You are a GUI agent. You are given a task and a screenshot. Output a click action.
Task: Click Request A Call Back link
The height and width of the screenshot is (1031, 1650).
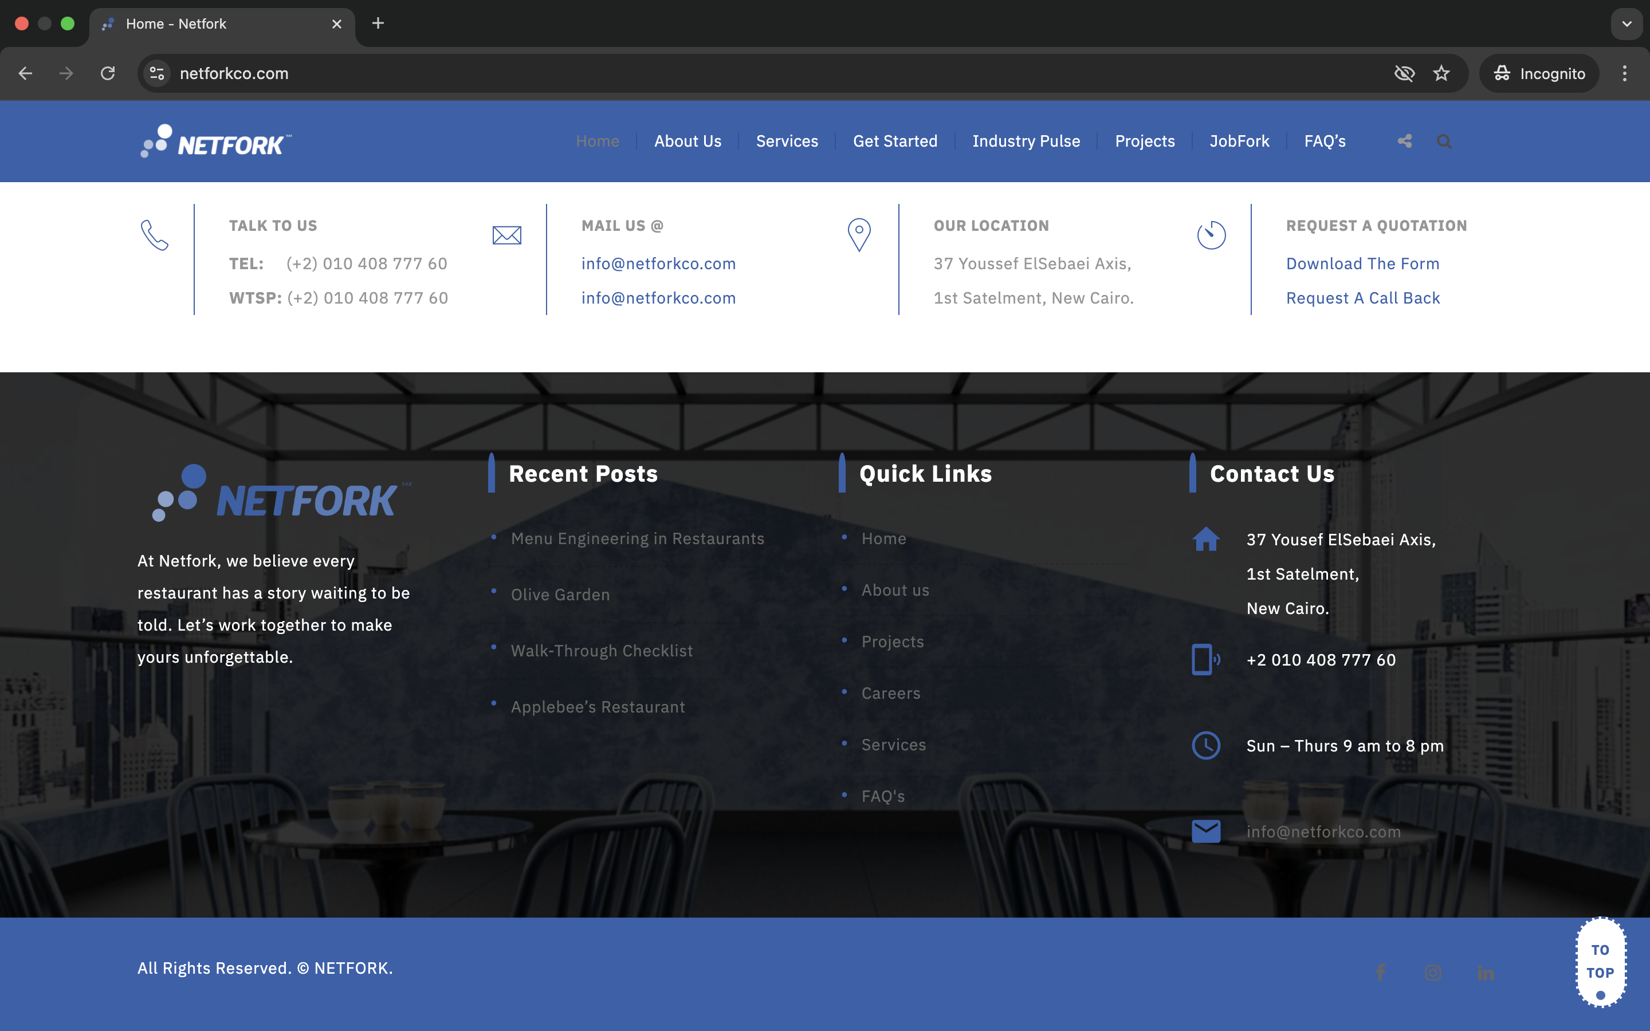pyautogui.click(x=1363, y=298)
